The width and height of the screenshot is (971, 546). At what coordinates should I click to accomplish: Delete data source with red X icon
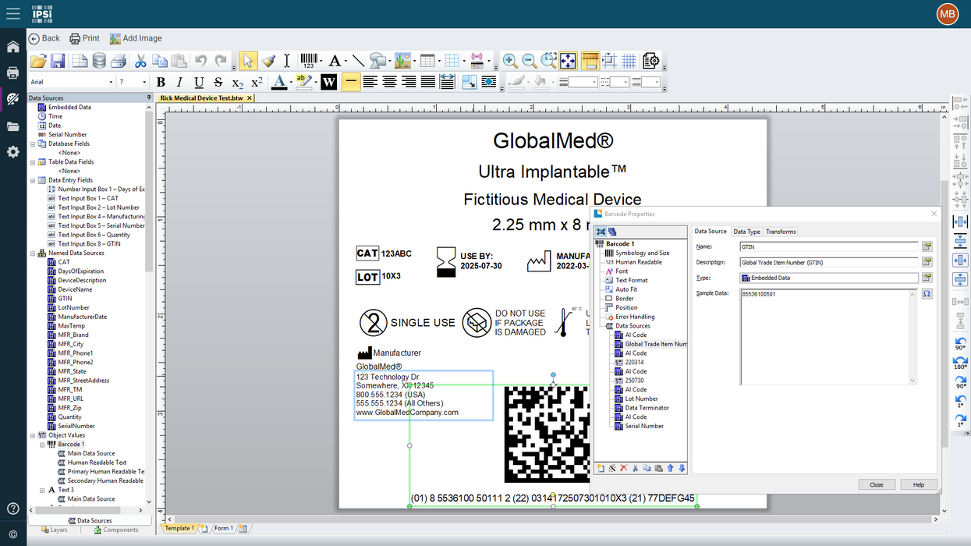pos(623,468)
